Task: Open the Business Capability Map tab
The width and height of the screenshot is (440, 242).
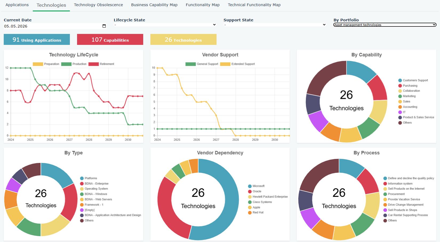Action: (154, 5)
